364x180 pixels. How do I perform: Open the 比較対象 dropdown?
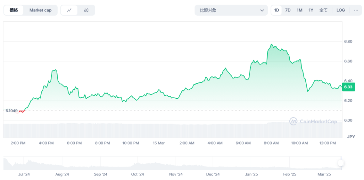pos(231,10)
